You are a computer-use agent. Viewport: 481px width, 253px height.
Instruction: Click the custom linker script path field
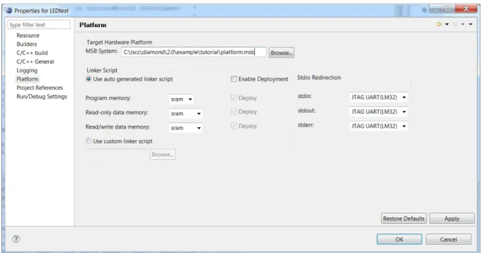pos(117,154)
